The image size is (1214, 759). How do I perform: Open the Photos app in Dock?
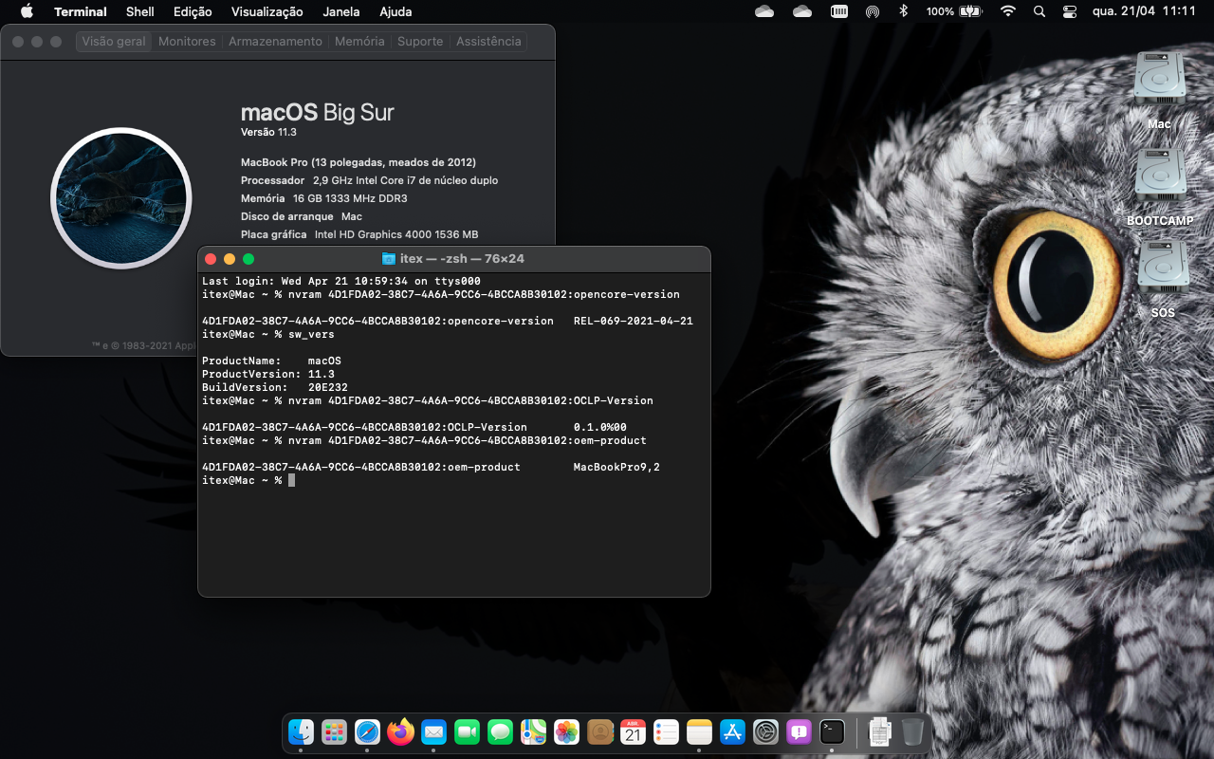[x=566, y=731]
